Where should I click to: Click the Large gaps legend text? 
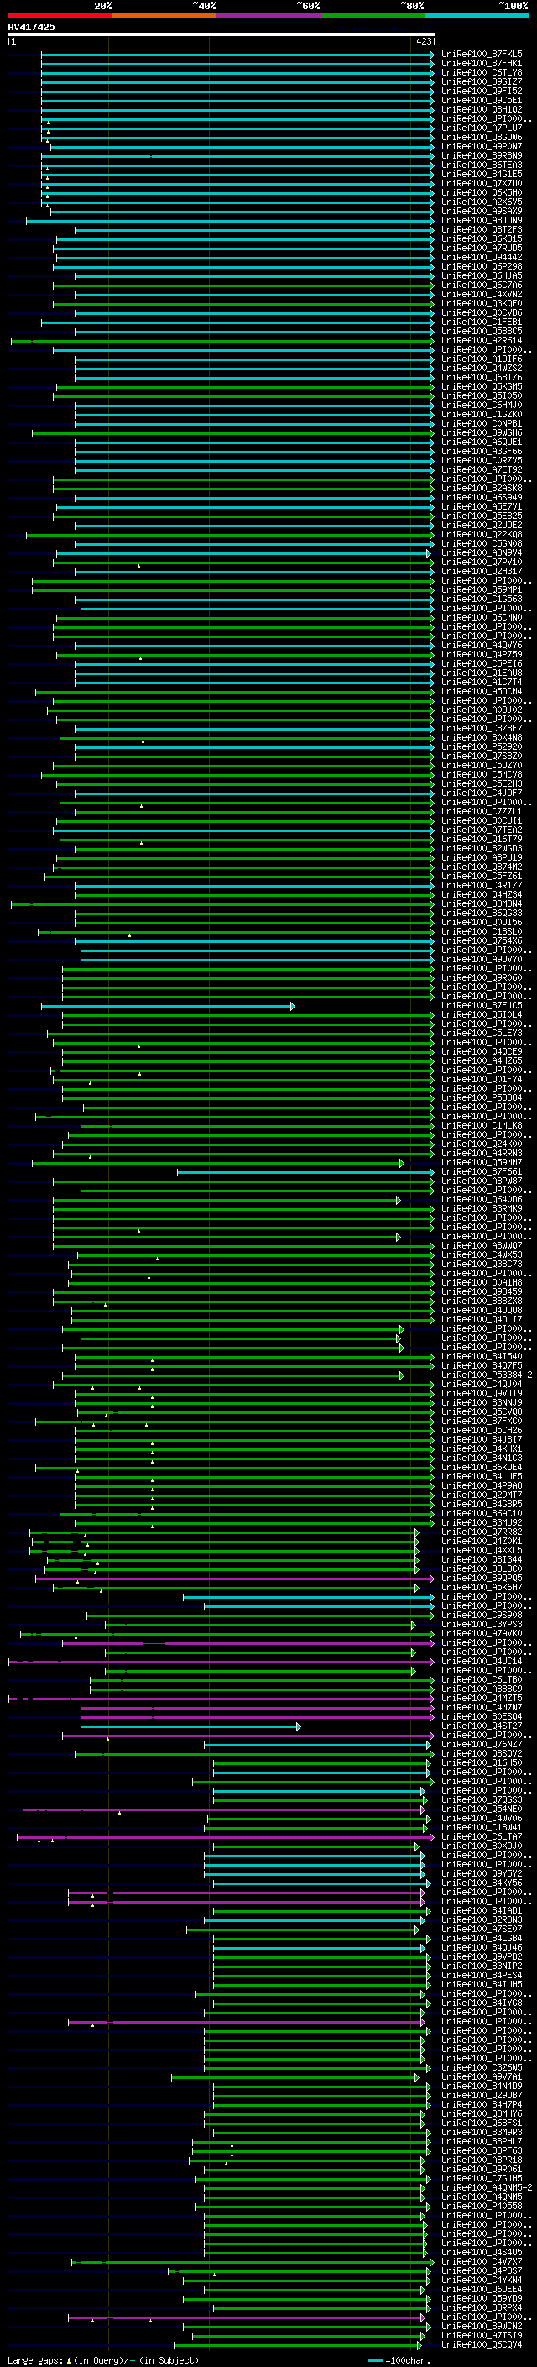(x=103, y=2359)
